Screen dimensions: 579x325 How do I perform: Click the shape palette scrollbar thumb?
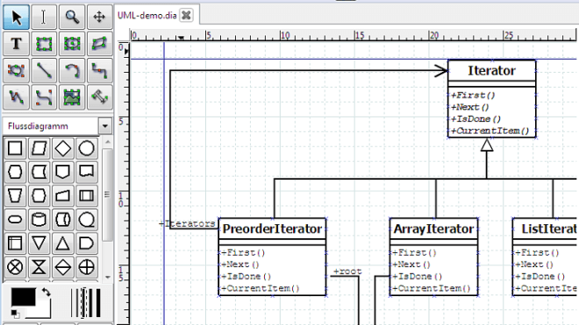point(107,194)
